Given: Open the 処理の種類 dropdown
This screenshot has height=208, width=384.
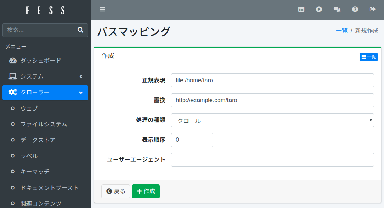Looking at the screenshot, I should pyautogui.click(x=272, y=120).
